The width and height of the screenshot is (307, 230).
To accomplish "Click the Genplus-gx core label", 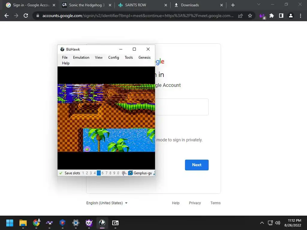I will click(x=143, y=173).
